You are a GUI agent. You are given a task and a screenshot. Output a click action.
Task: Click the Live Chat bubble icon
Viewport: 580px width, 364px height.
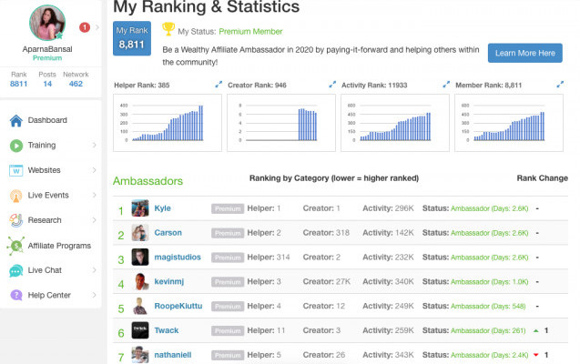pyautogui.click(x=15, y=270)
